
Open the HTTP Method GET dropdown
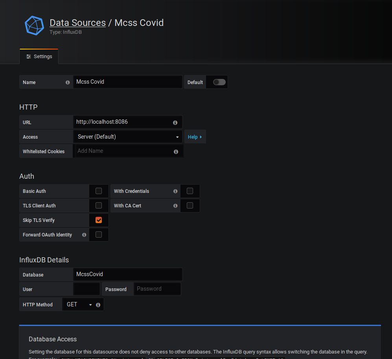tap(79, 304)
